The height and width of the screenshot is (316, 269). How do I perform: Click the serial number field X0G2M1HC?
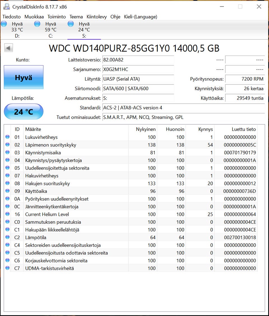tap(138, 70)
